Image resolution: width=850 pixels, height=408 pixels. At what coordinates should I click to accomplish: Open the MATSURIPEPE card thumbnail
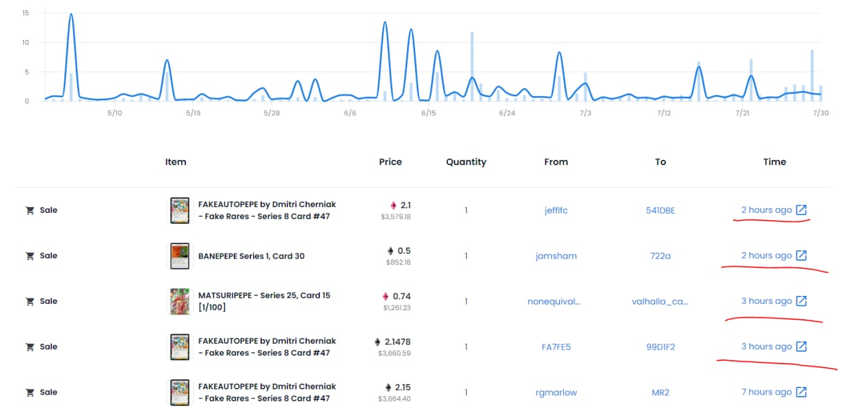(x=180, y=301)
